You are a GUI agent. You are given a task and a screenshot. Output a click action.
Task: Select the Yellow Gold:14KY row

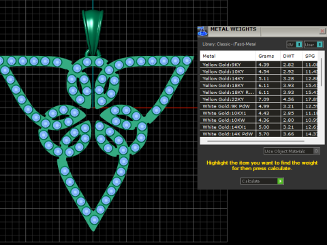click(259, 78)
